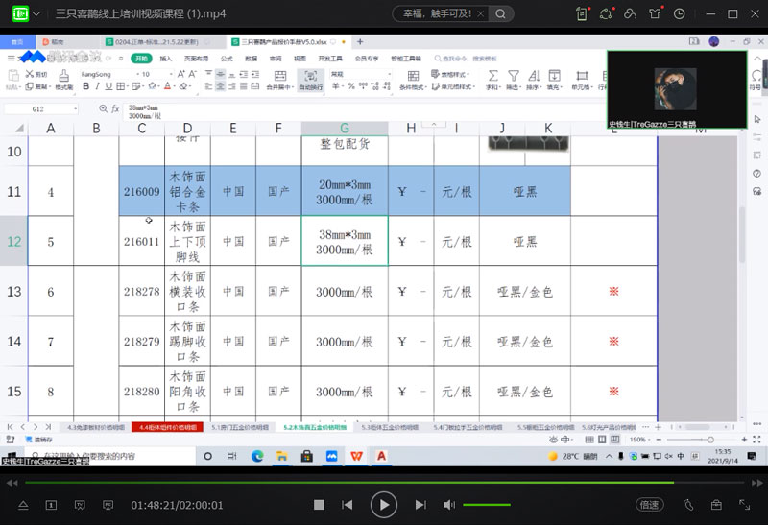Image resolution: width=768 pixels, height=525 pixels.
Task: Focus the 幸福，触手可及 search field
Action: tap(437, 13)
